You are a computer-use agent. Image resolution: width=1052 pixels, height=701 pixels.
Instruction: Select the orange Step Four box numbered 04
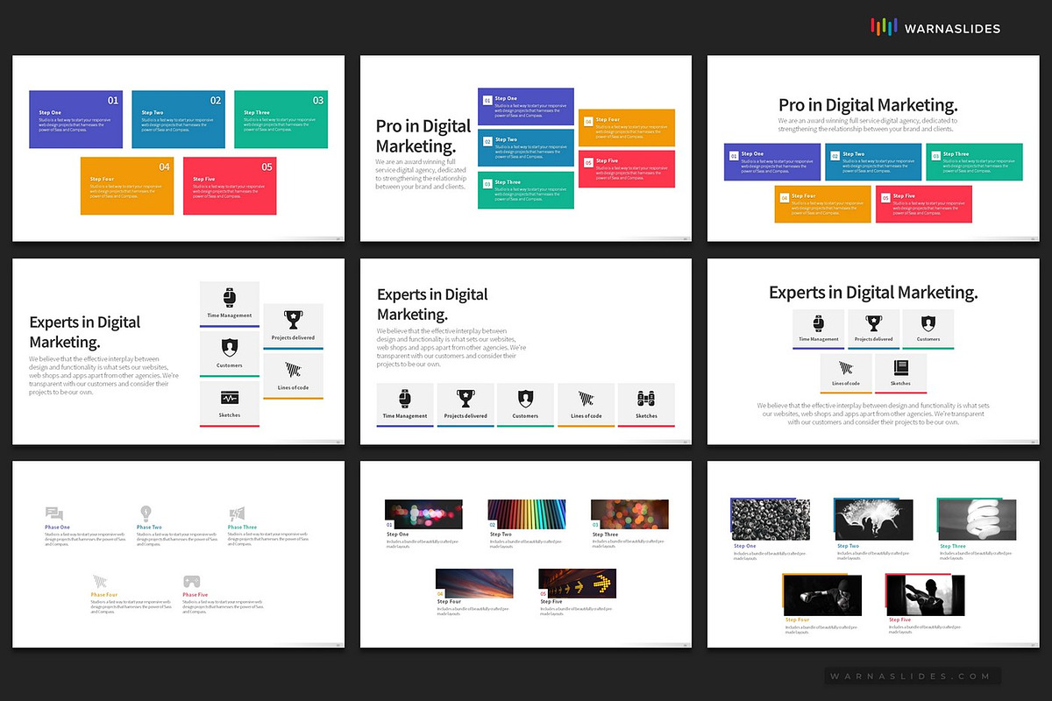[127, 186]
